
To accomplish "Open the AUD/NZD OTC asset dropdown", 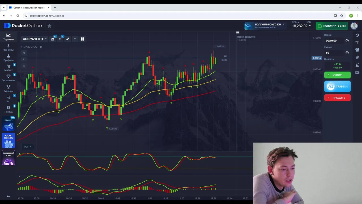I will [x=35, y=39].
